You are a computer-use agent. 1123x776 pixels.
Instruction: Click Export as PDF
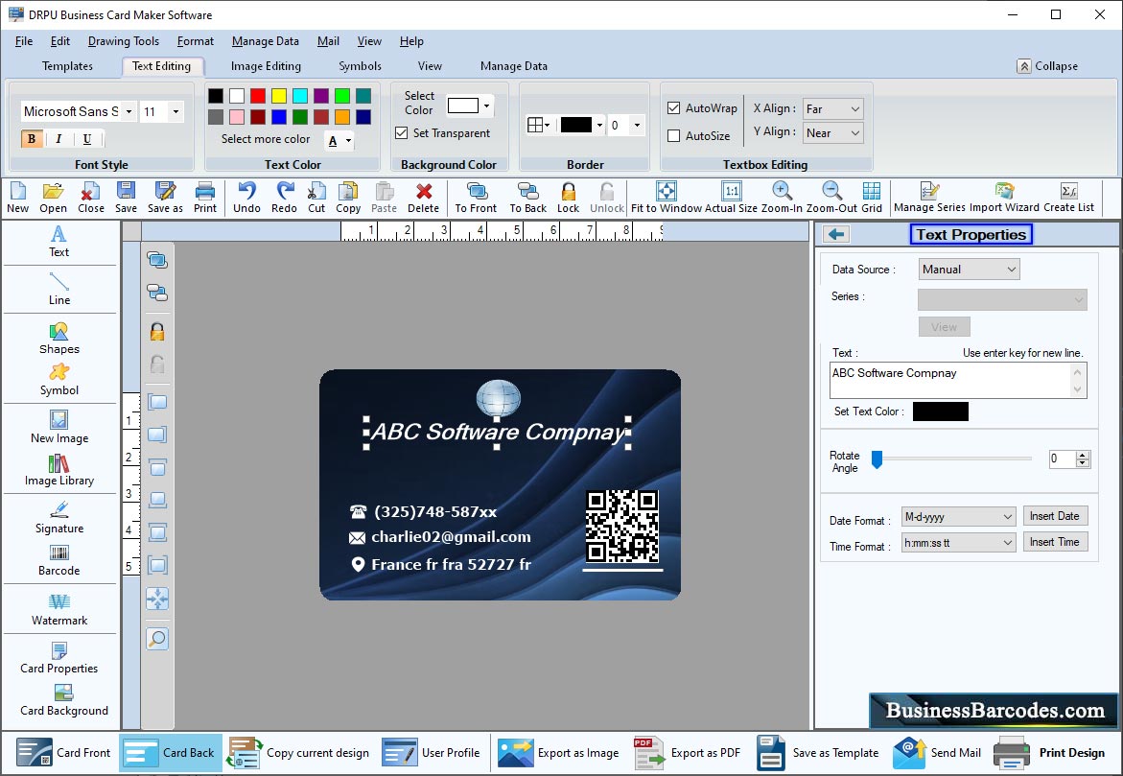pos(688,752)
